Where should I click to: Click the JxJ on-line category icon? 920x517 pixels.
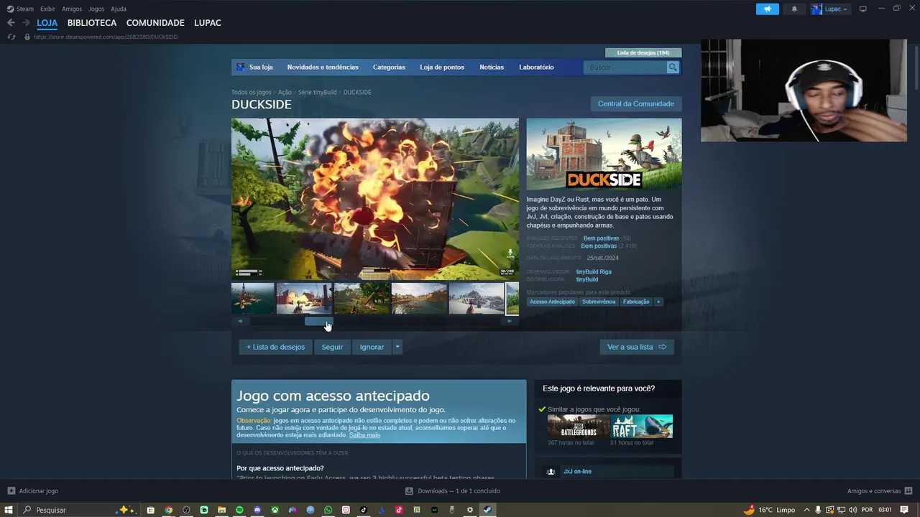coord(551,472)
